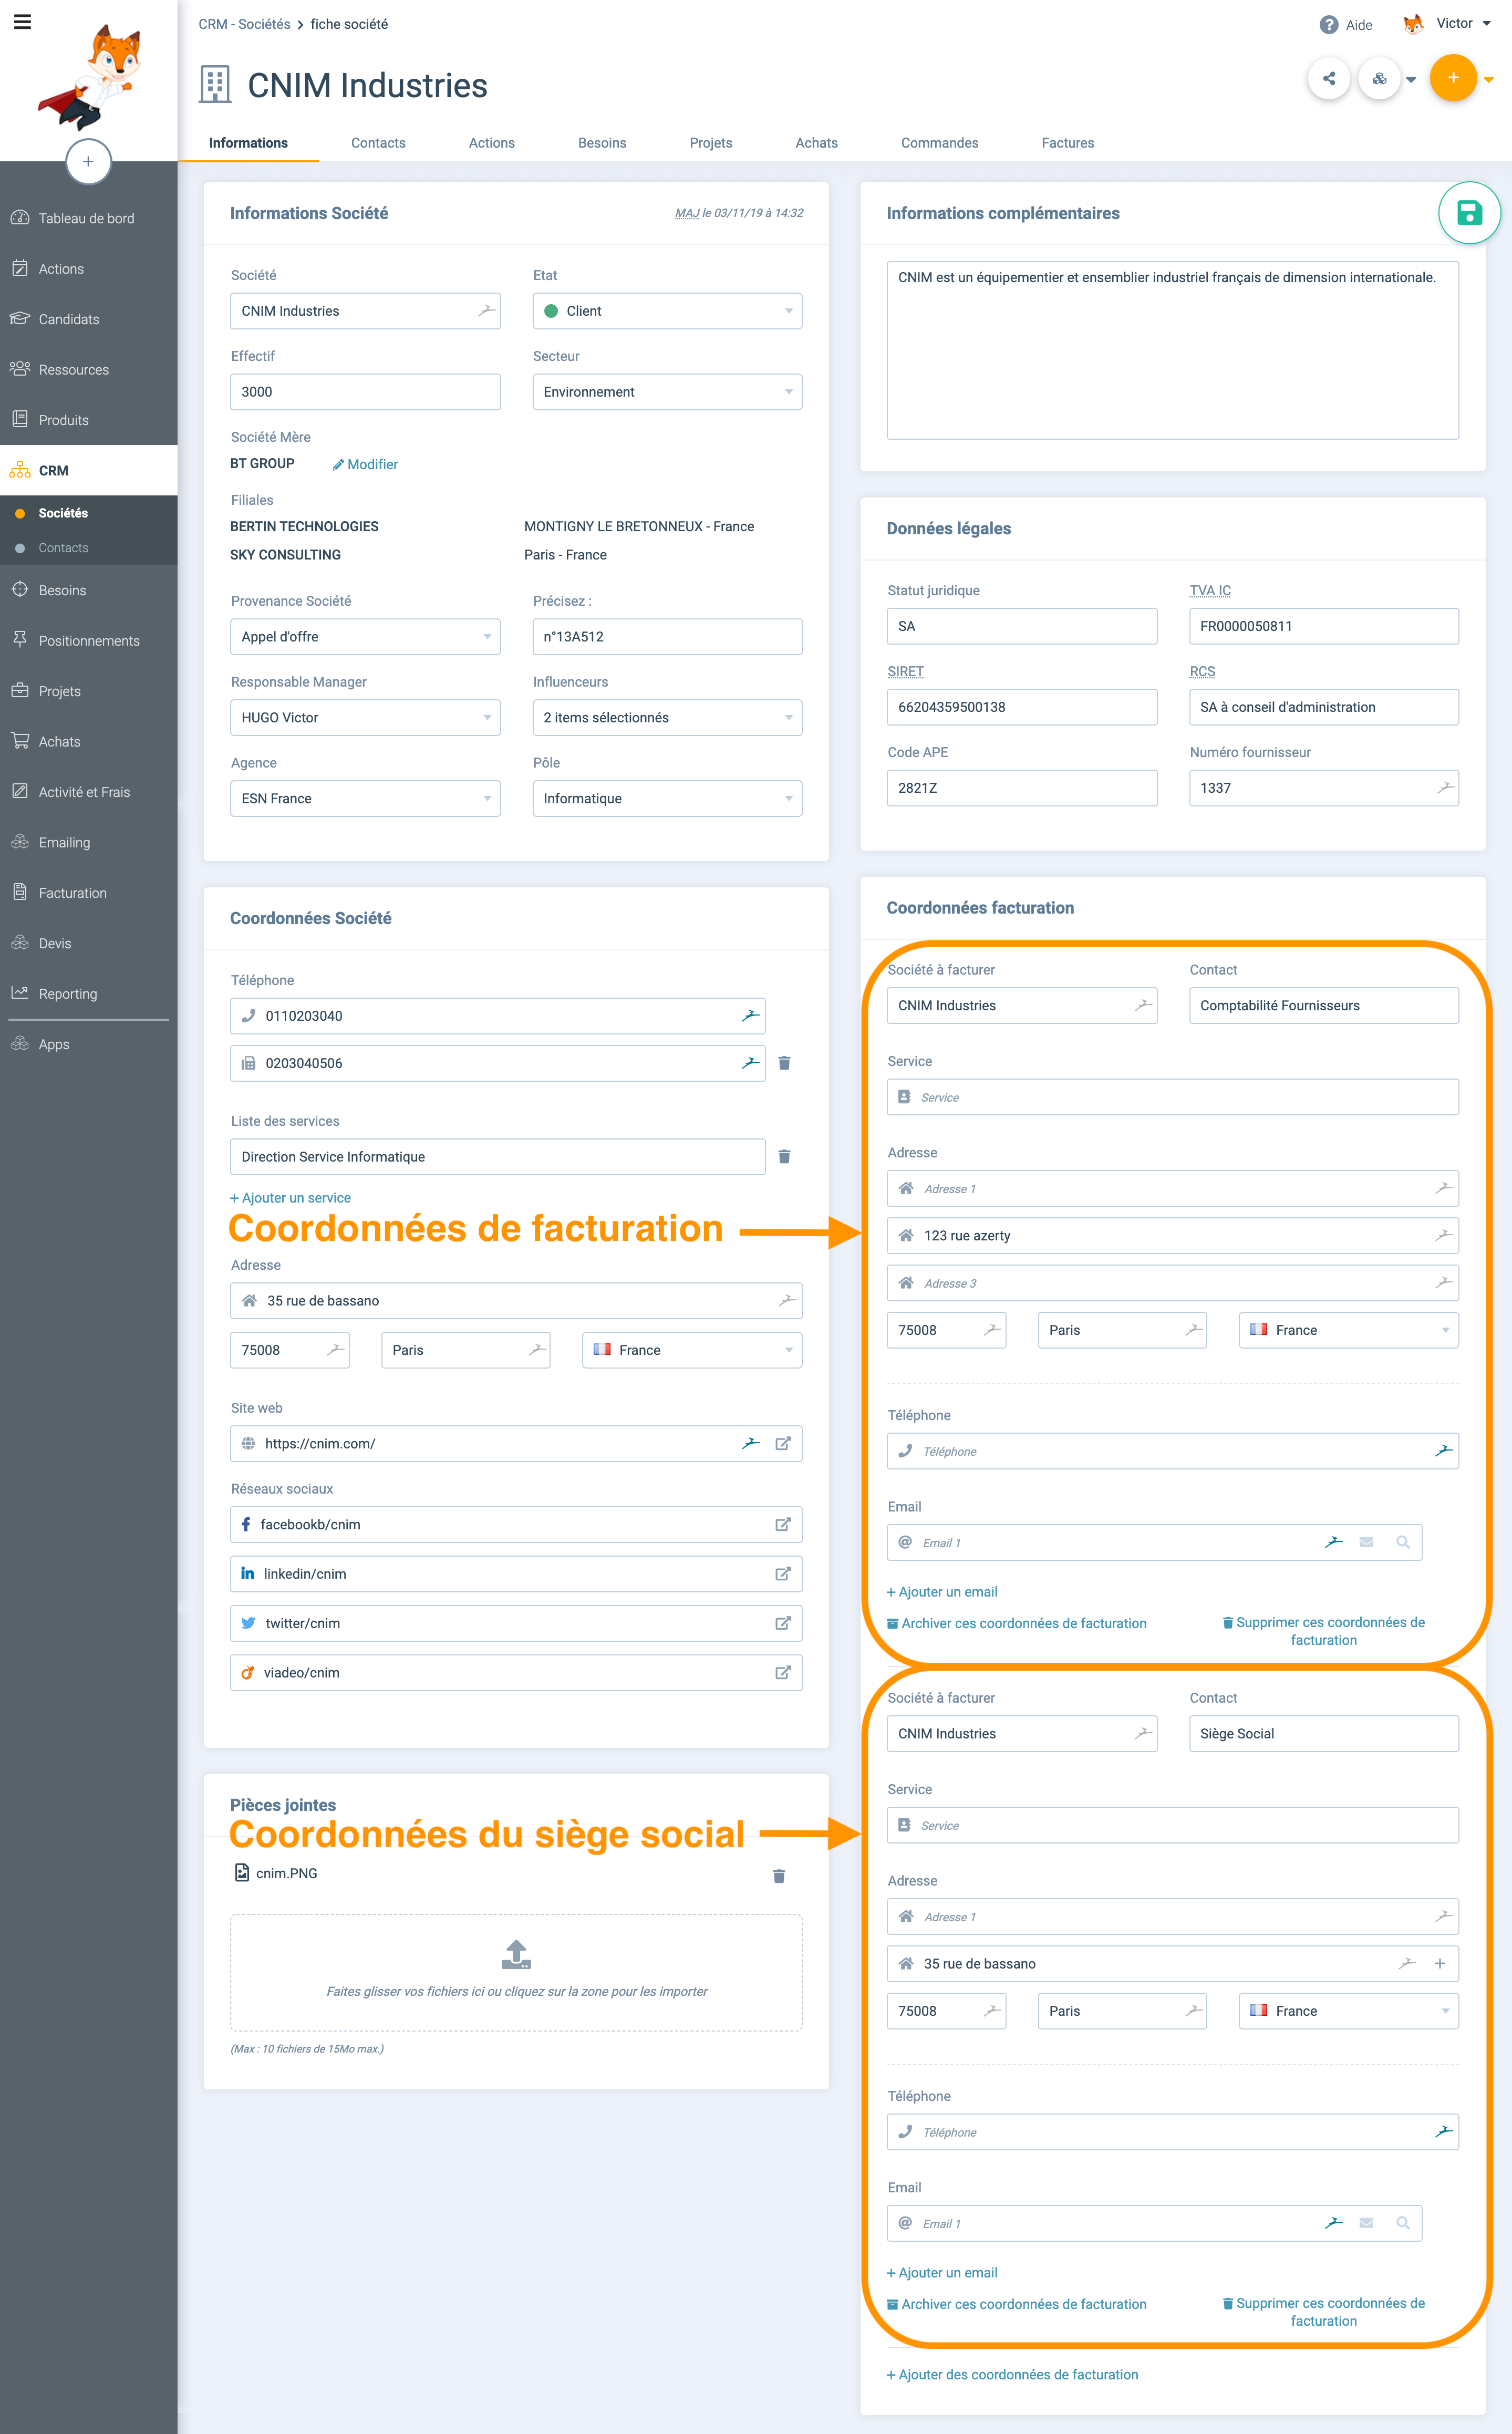The image size is (1512, 2434).
Task: Open twitter/cnim external link icon
Action: [x=783, y=1623]
